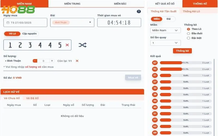Click the Thống kê button
Image resolution: width=218 pixels, height=136 pixels.
click(x=182, y=51)
